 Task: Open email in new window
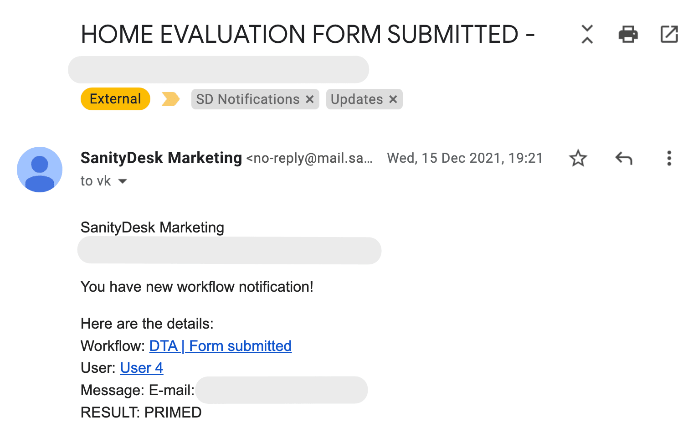click(x=669, y=34)
